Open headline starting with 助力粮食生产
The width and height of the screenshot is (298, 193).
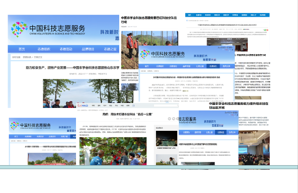[73, 68]
